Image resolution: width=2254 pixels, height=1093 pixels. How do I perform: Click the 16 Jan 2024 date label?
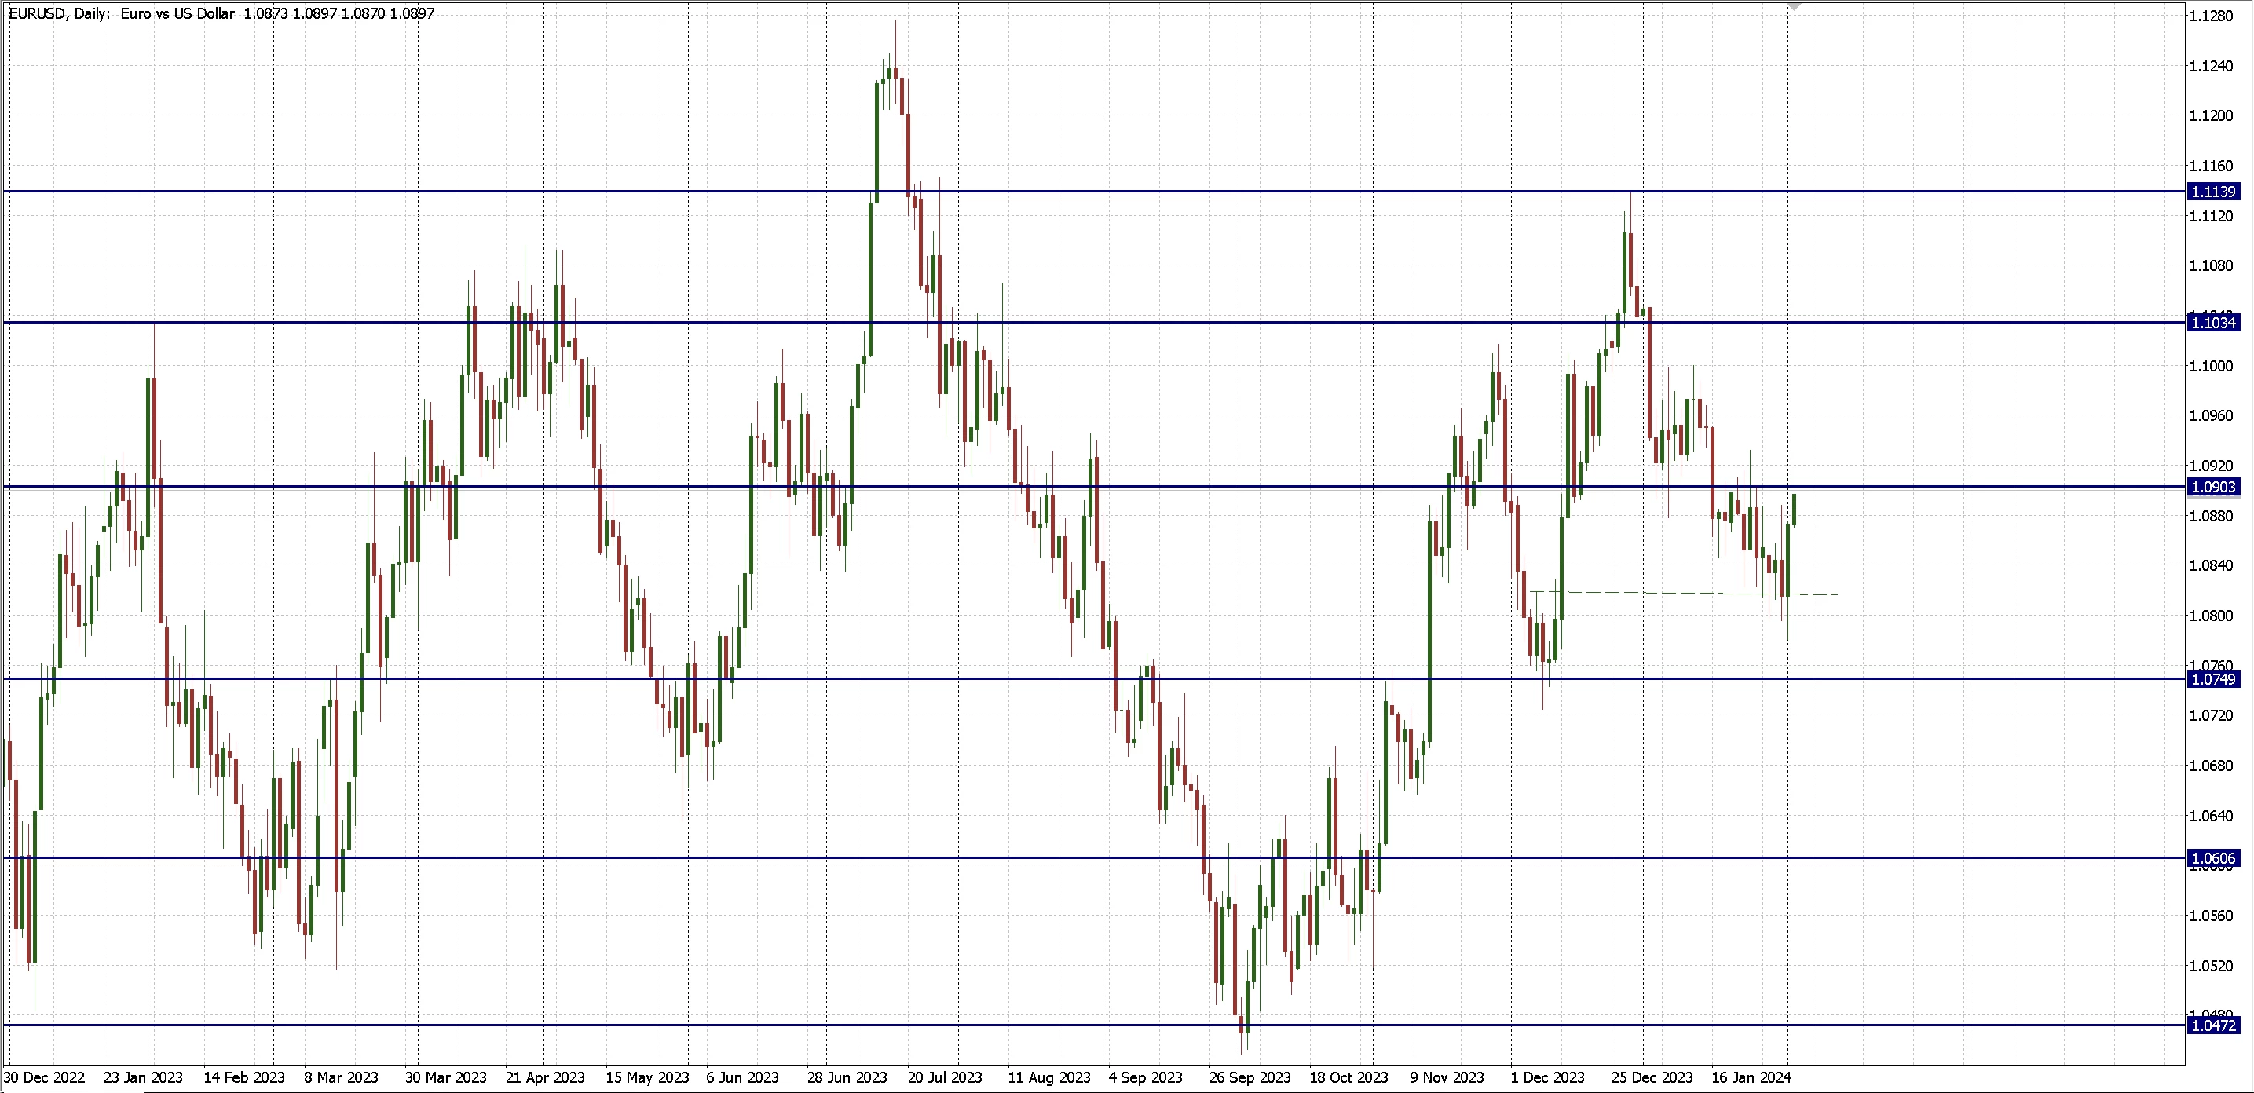pos(1751,1078)
